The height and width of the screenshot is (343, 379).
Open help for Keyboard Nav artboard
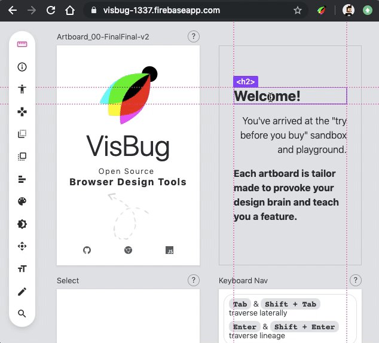[356, 280]
